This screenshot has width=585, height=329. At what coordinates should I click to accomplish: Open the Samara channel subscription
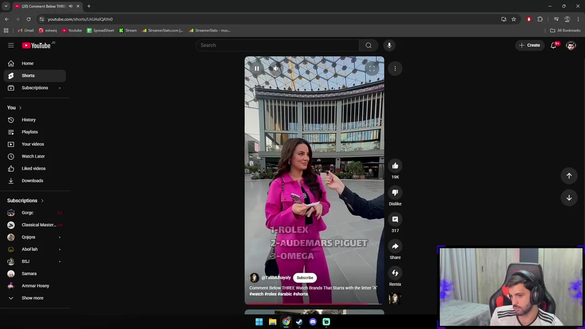35,274
